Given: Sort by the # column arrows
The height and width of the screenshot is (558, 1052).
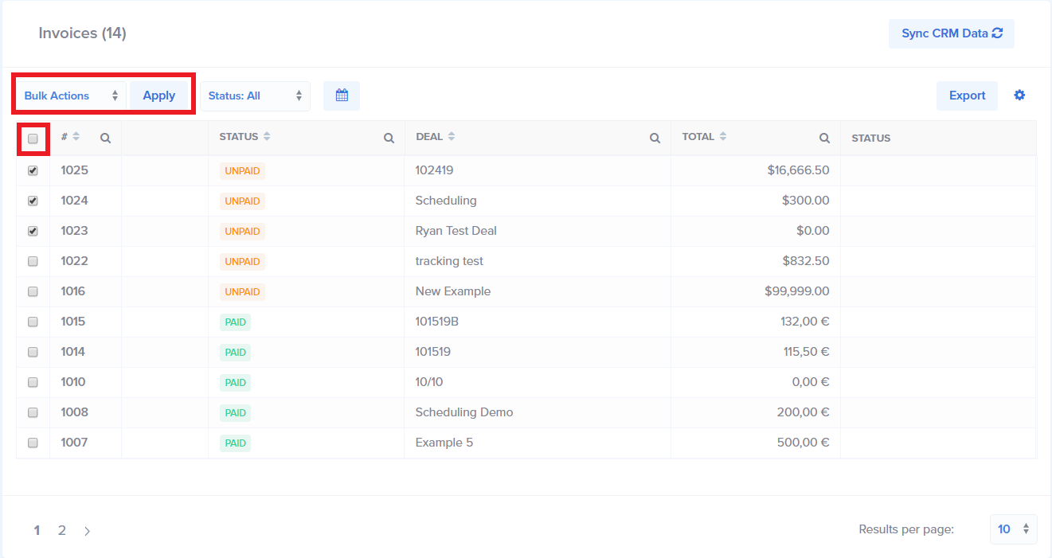Looking at the screenshot, I should point(76,137).
